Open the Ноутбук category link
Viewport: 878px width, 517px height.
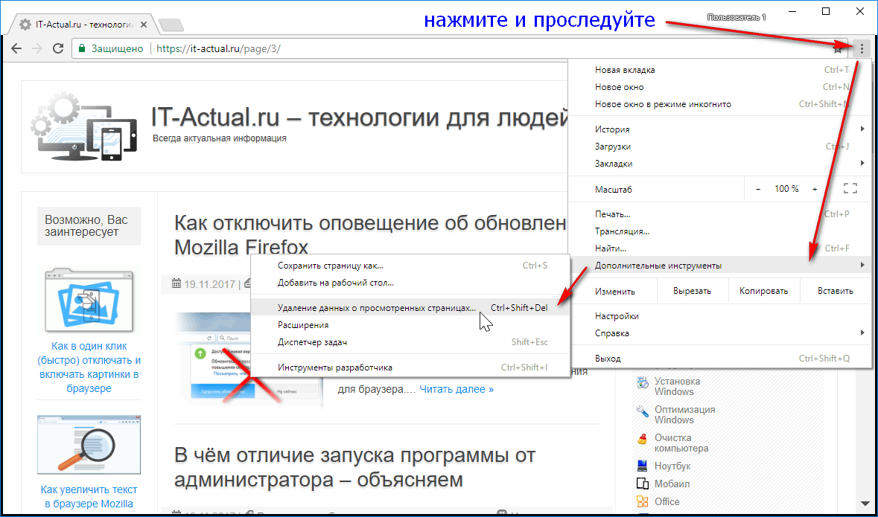[x=672, y=466]
